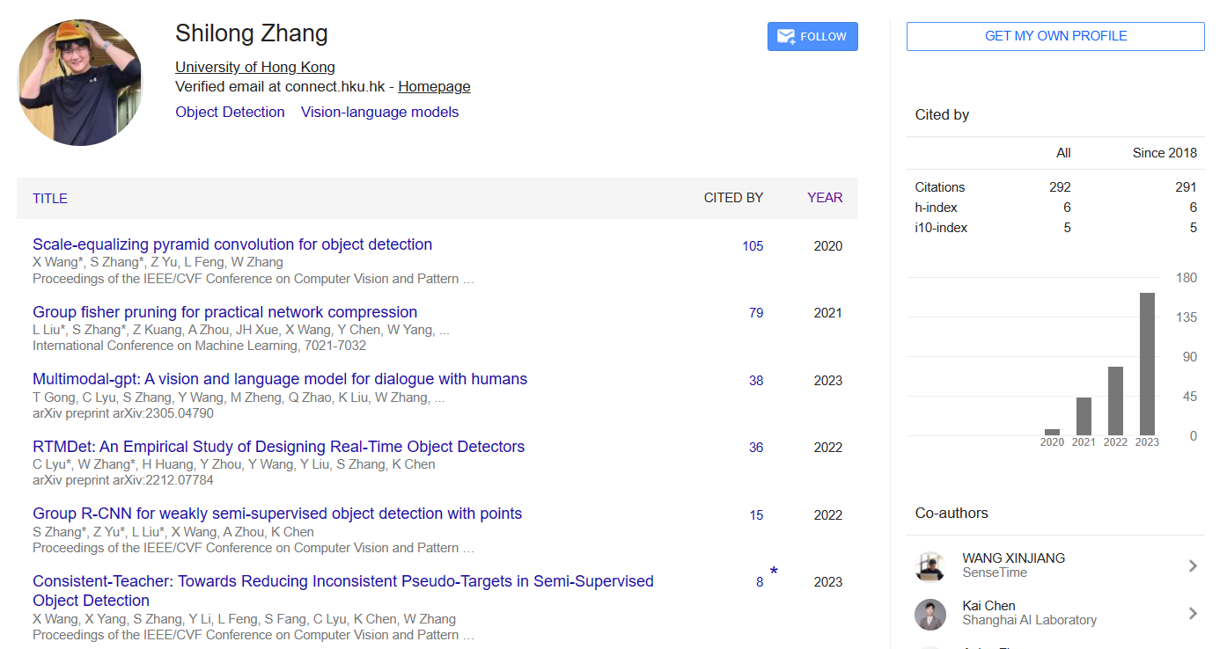Open the Homepage link
The height and width of the screenshot is (649, 1227).
pyautogui.click(x=434, y=86)
